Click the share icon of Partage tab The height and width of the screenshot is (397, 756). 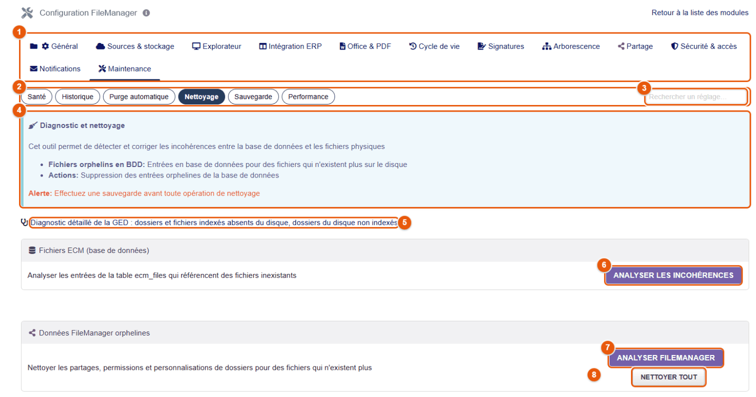[x=621, y=46]
